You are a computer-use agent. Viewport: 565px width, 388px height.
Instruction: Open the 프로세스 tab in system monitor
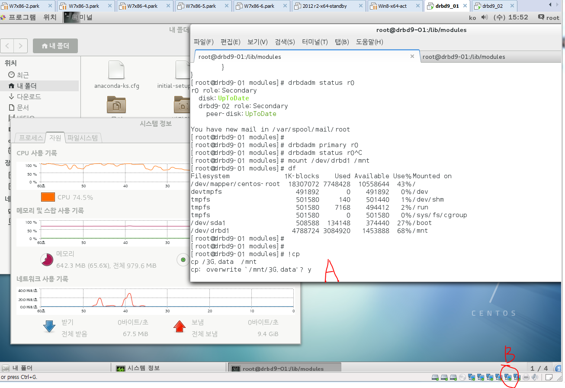coord(30,138)
